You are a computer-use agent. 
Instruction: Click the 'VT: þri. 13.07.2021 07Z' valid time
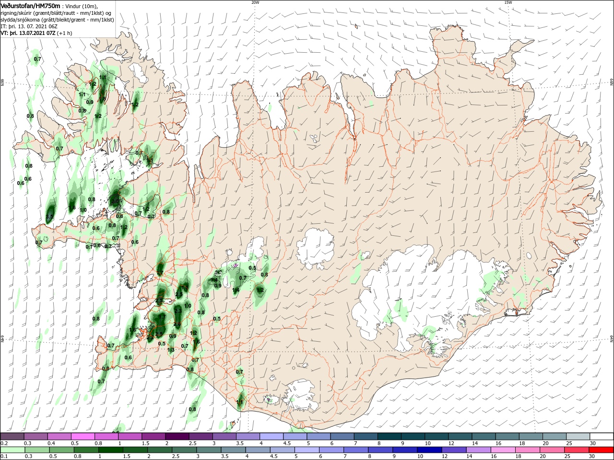click(x=28, y=33)
